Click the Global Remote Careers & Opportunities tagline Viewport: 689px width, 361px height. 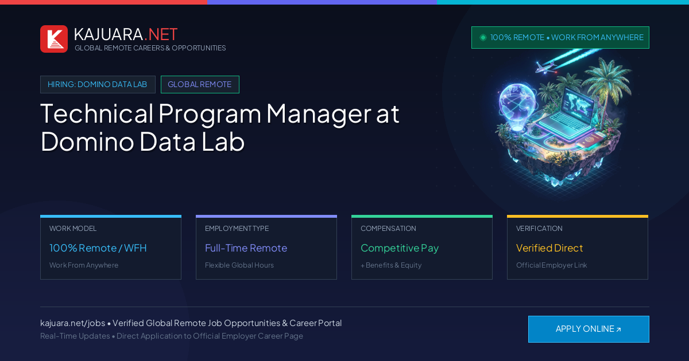(x=150, y=48)
